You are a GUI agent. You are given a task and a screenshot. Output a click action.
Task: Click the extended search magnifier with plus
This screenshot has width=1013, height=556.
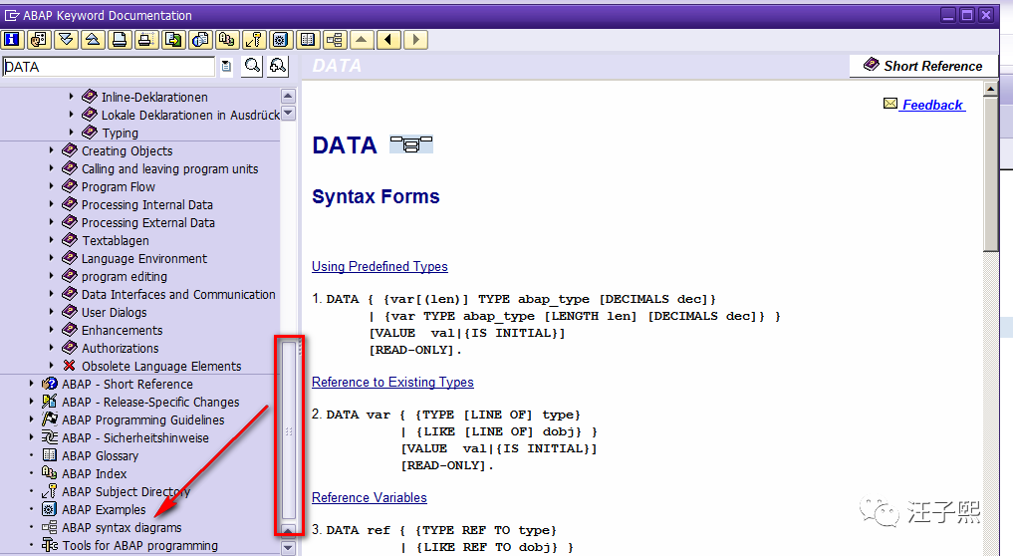point(278,66)
